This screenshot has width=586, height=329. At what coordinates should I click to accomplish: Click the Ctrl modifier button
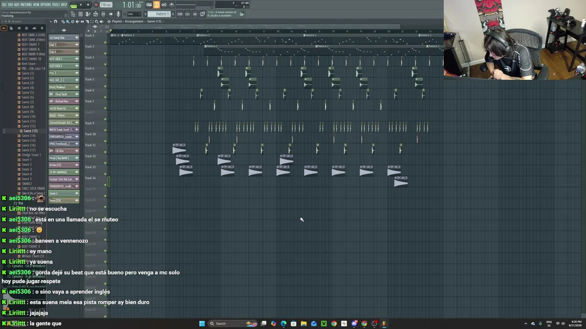pyautogui.click(x=187, y=14)
